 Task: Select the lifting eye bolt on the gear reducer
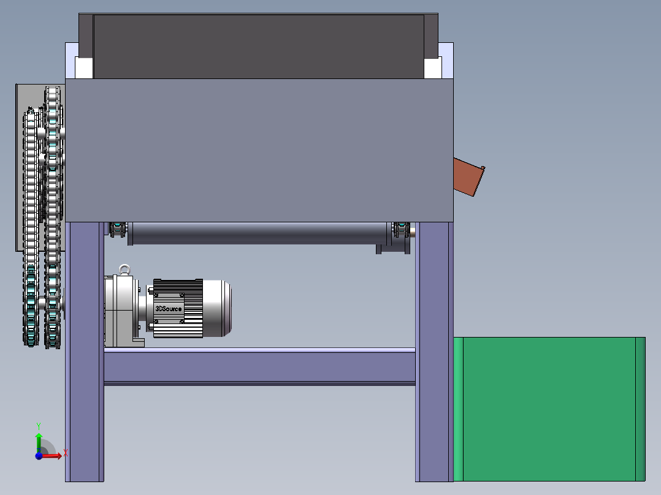pyautogui.click(x=124, y=269)
